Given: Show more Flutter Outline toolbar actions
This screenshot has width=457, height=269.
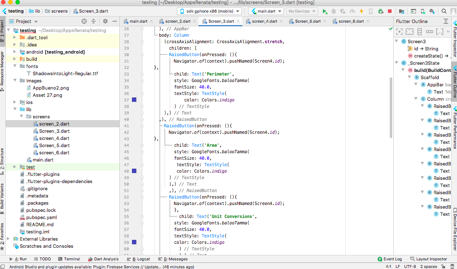Looking at the screenshot, I should [448, 32].
